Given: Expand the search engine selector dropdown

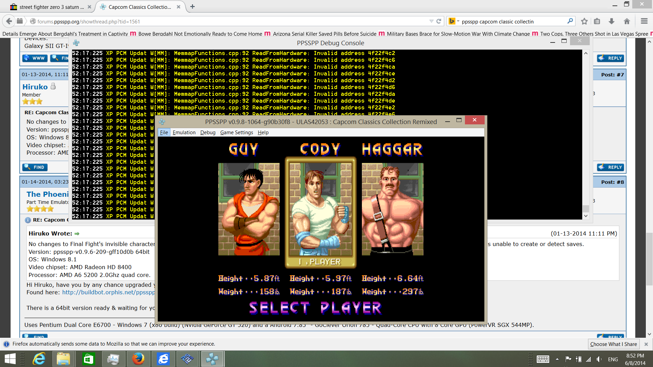Looking at the screenshot, I should pos(458,21).
